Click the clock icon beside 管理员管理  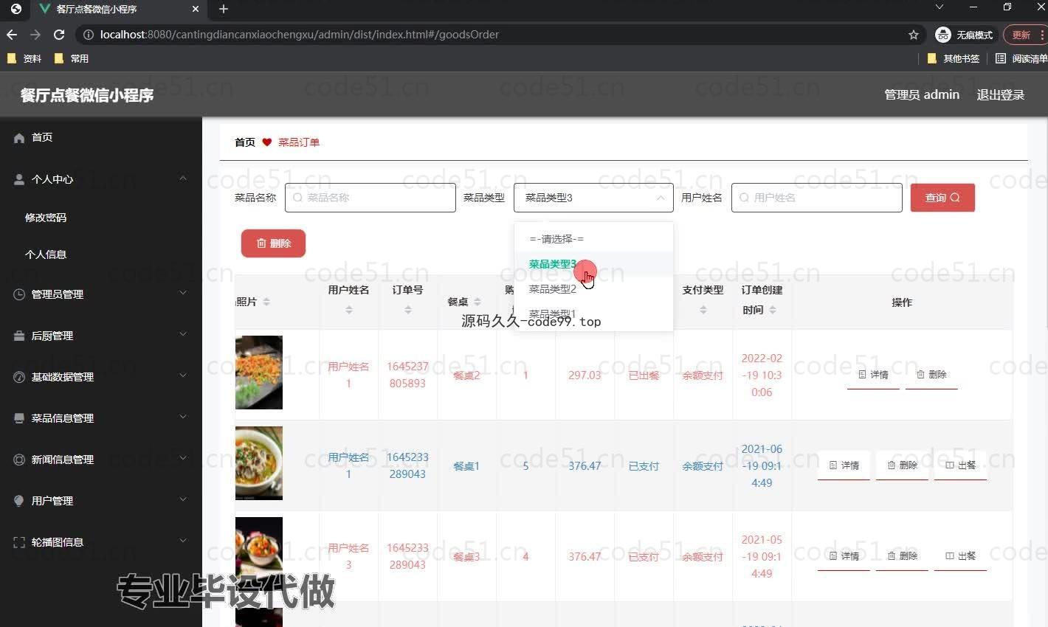pyautogui.click(x=19, y=294)
